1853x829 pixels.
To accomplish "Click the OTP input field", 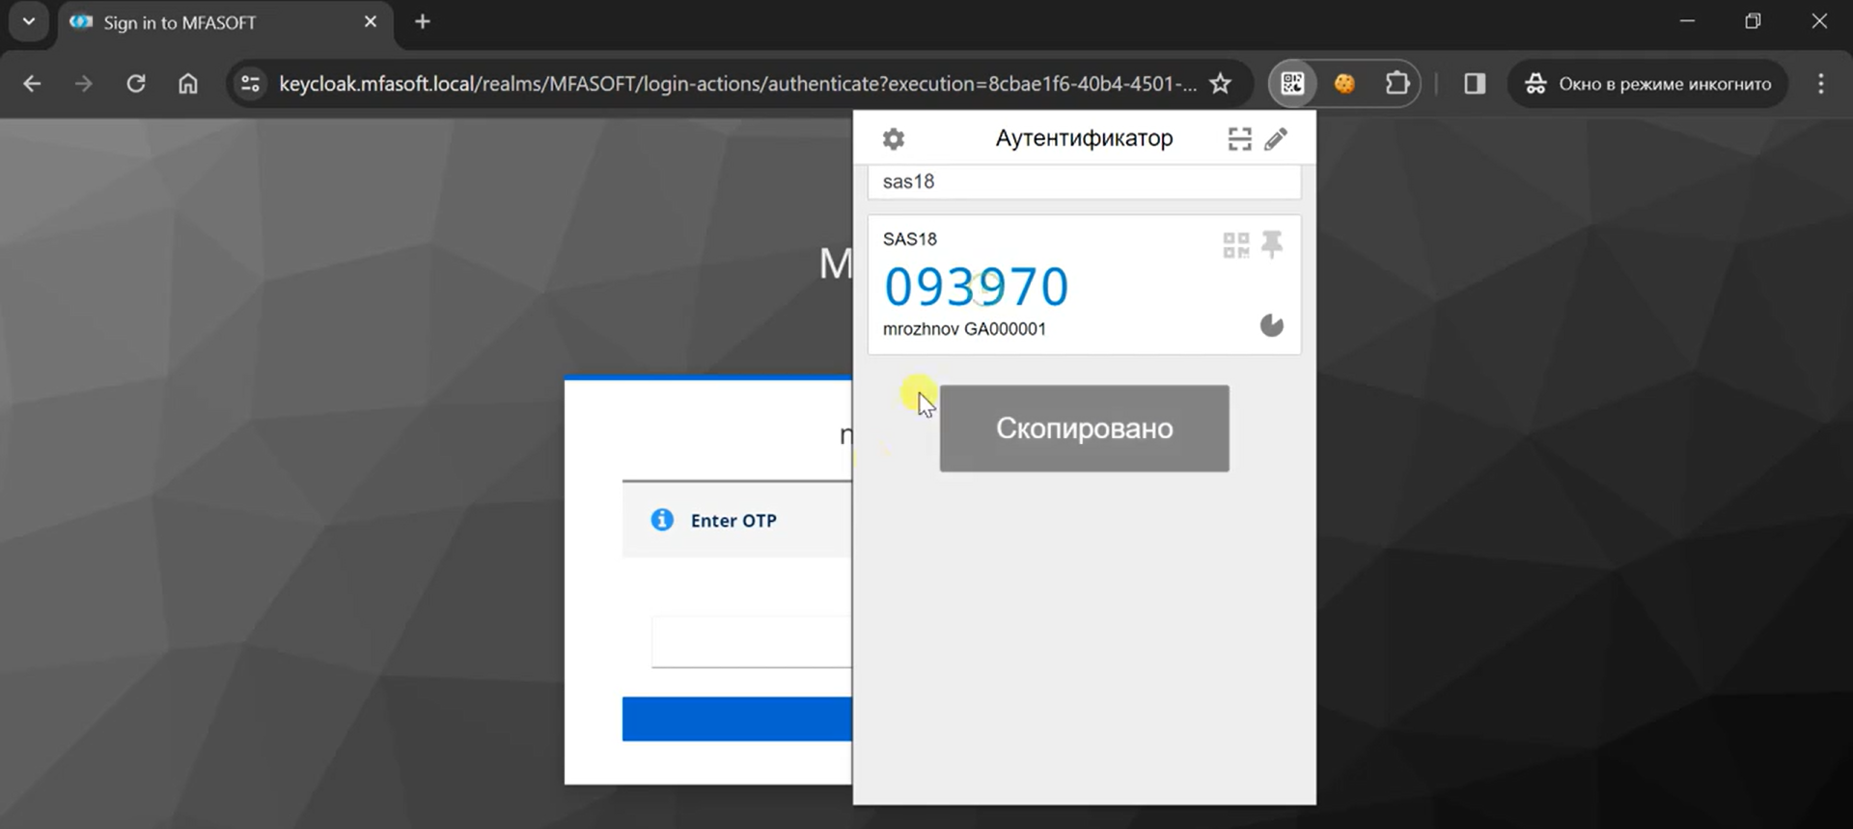I will click(751, 642).
